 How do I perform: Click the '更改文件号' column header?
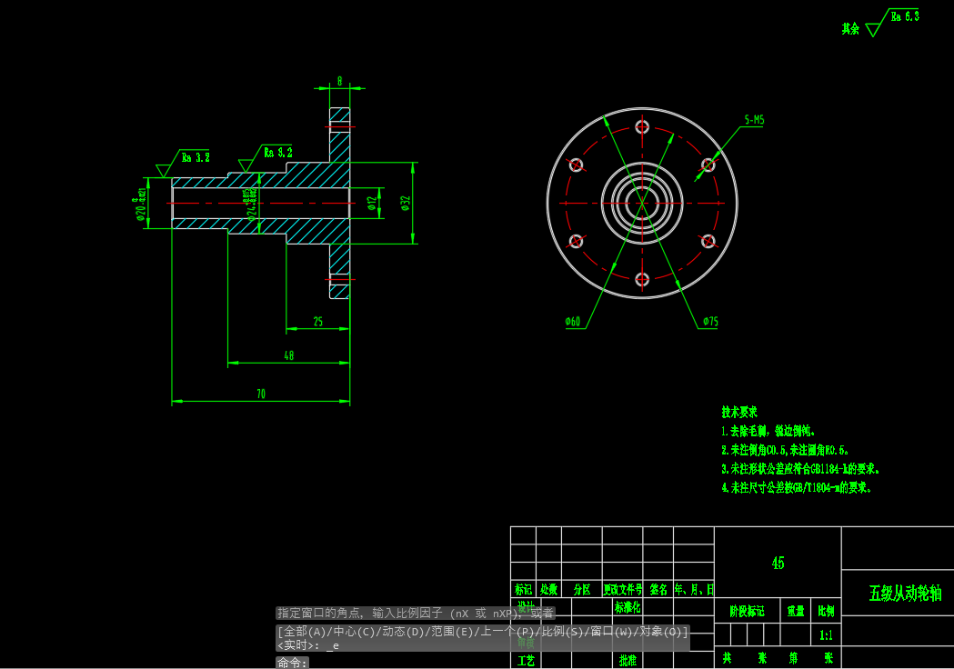click(622, 589)
